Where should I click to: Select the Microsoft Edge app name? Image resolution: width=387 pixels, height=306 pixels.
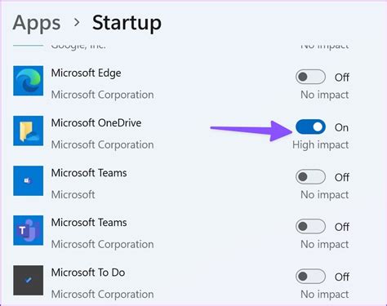(86, 73)
